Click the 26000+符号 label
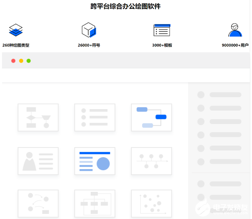252x219 pixels. coord(89,46)
